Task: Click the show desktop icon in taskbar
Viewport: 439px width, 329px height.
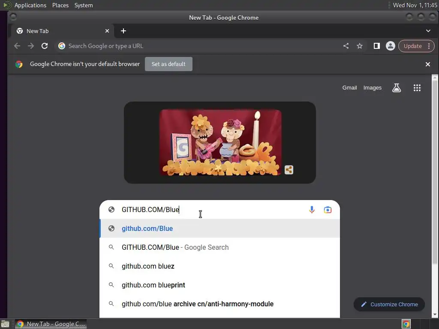Action: [5, 324]
